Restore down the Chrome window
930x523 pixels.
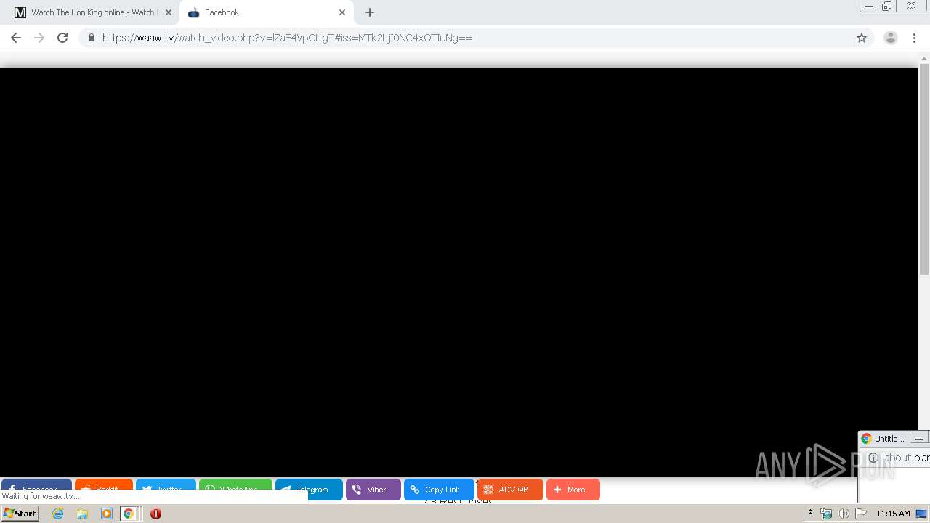pos(887,7)
